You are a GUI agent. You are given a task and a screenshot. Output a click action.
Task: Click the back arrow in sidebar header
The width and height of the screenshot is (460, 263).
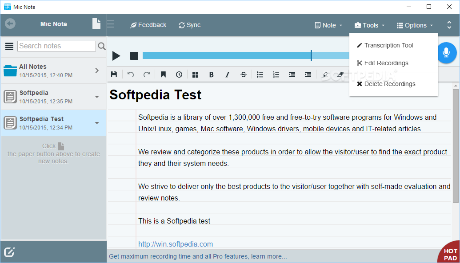coord(10,24)
